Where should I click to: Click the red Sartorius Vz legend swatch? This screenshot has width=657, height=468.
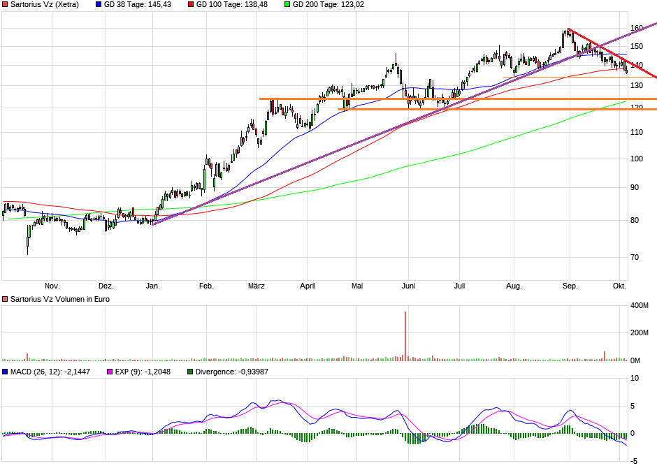pyautogui.click(x=5, y=5)
